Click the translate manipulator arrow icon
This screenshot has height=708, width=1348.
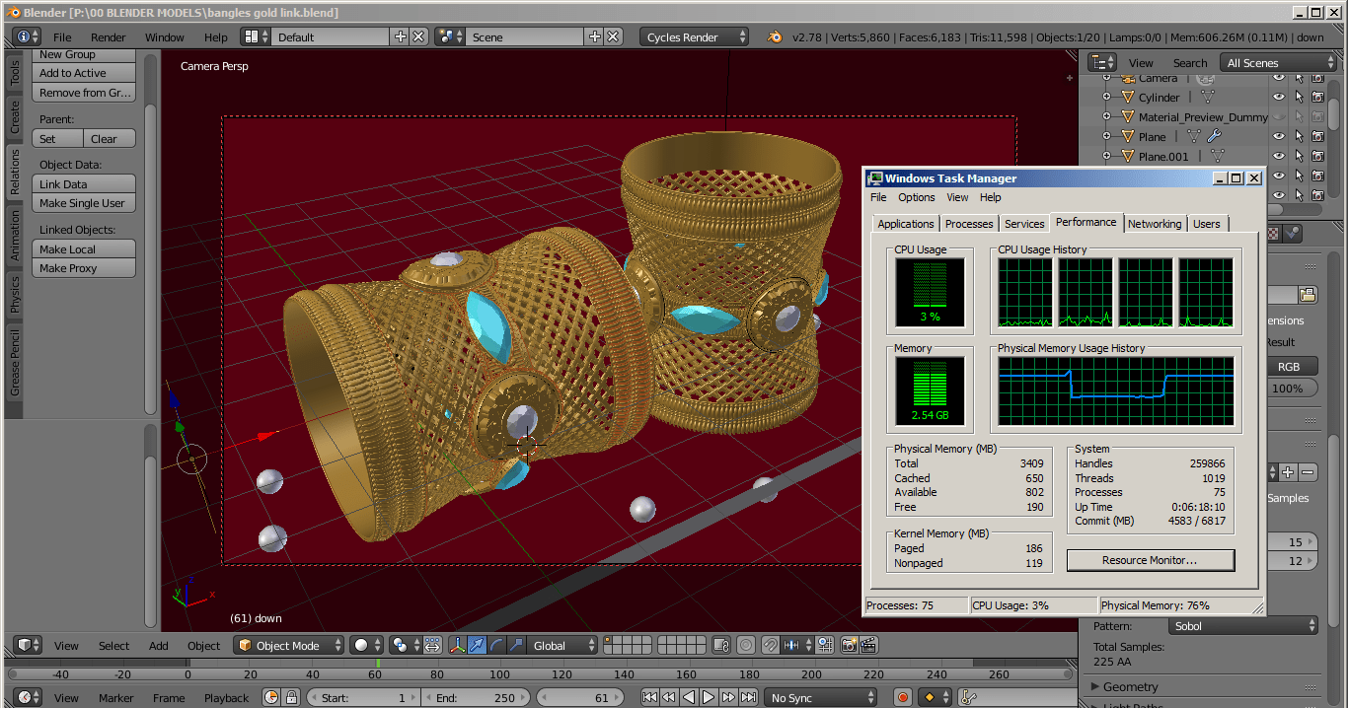(x=478, y=645)
